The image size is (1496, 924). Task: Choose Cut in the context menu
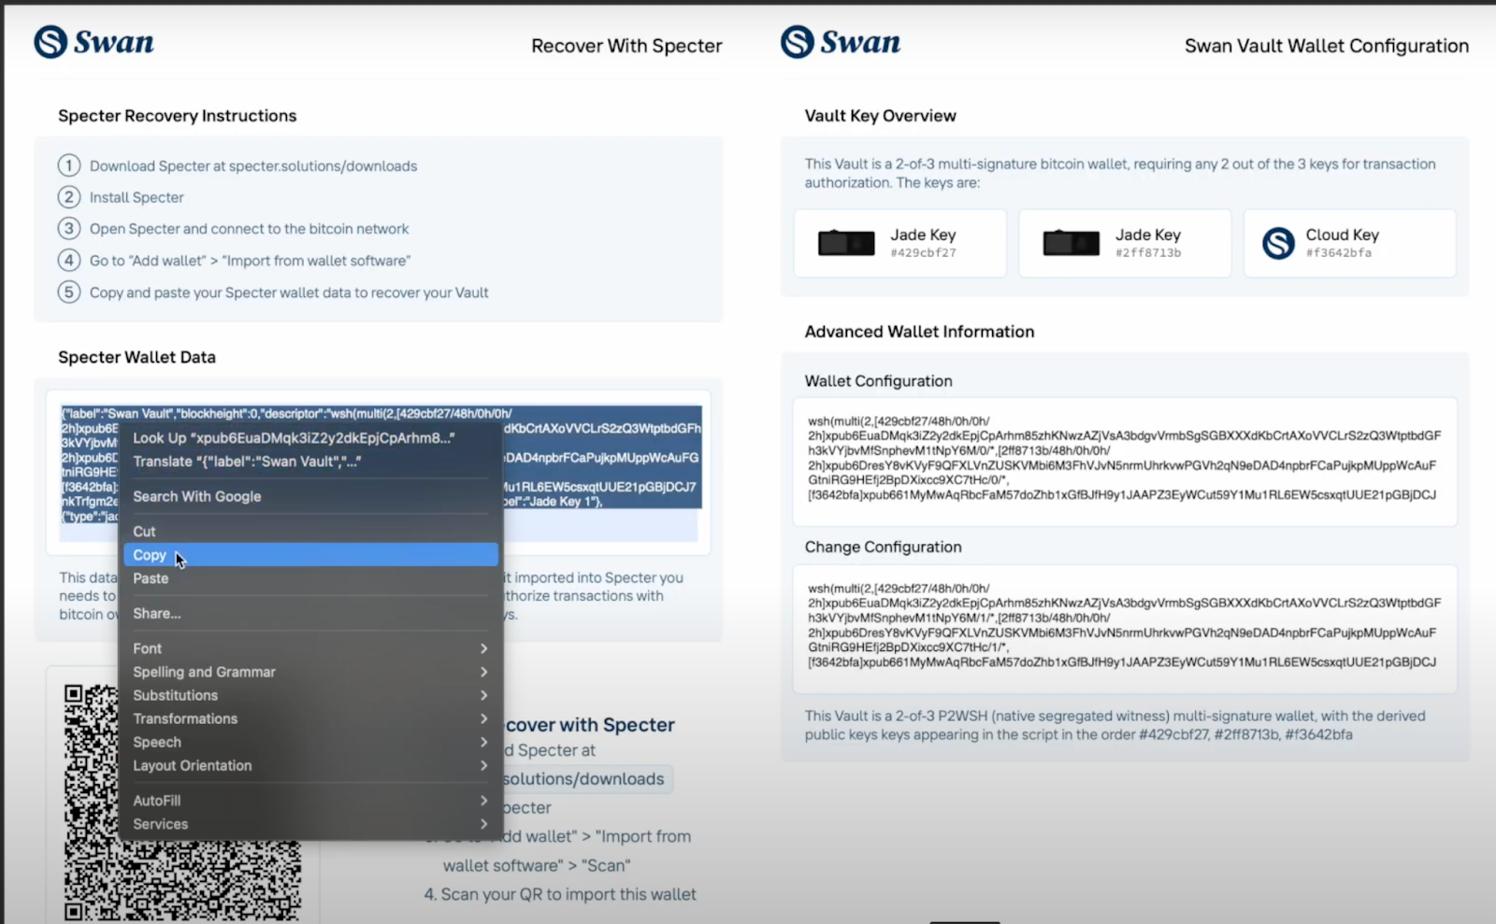point(310,532)
